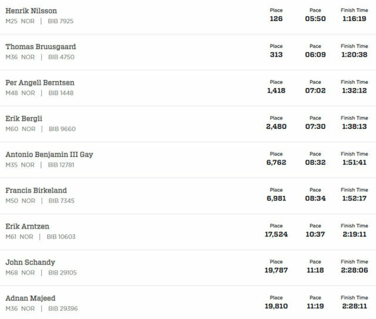This screenshot has height=319, width=376.
Task: Open Erik Bergli's result row
Action: (x=188, y=124)
